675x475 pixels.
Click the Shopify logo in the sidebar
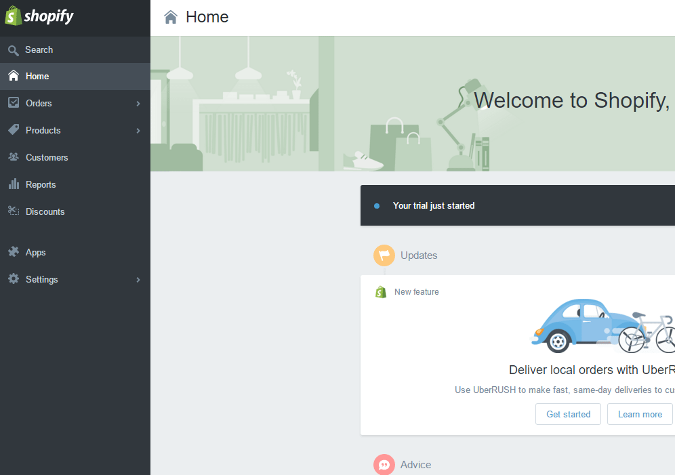[39, 16]
